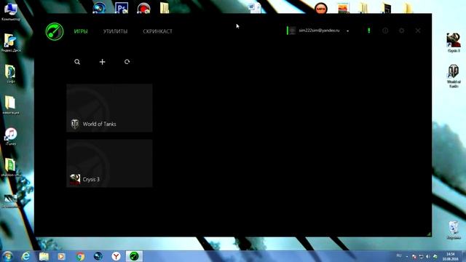This screenshot has height=262, width=466.
Task: Open Yandex Browser from the taskbar
Action: 116,256
